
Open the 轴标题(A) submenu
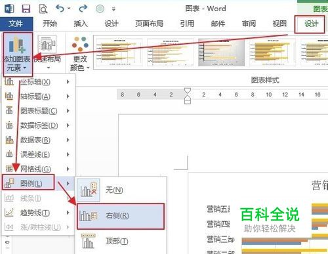pos(39,96)
